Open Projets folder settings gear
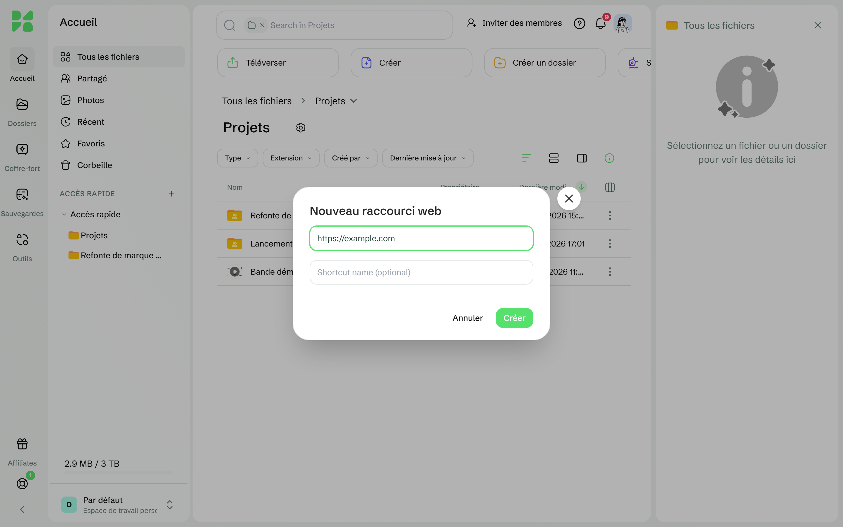The height and width of the screenshot is (527, 843). [x=301, y=128]
